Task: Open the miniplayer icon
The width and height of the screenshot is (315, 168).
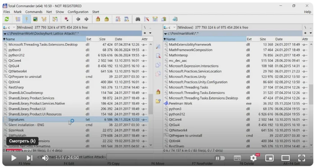Action: click(270, 158)
